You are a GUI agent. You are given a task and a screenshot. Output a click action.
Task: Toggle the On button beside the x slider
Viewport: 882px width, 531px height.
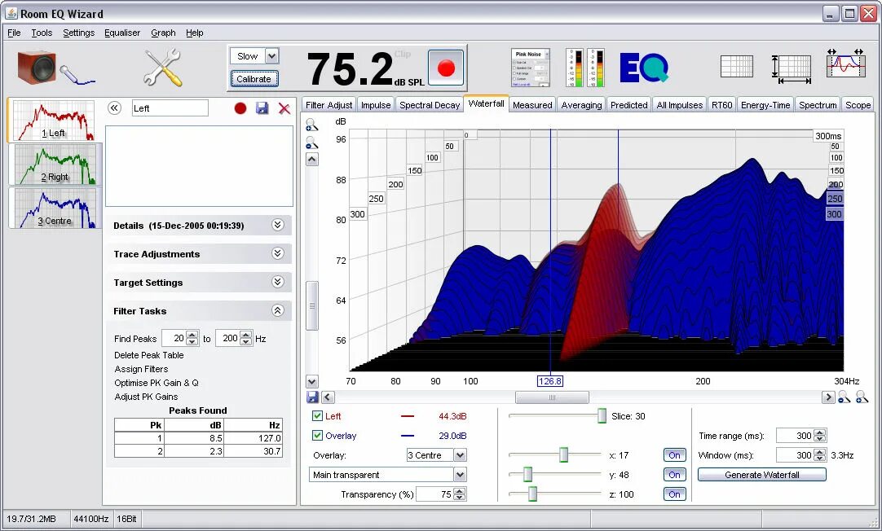[674, 455]
